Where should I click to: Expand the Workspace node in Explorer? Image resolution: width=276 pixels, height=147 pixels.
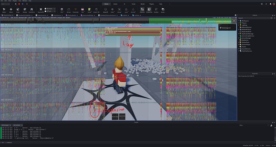239,21
